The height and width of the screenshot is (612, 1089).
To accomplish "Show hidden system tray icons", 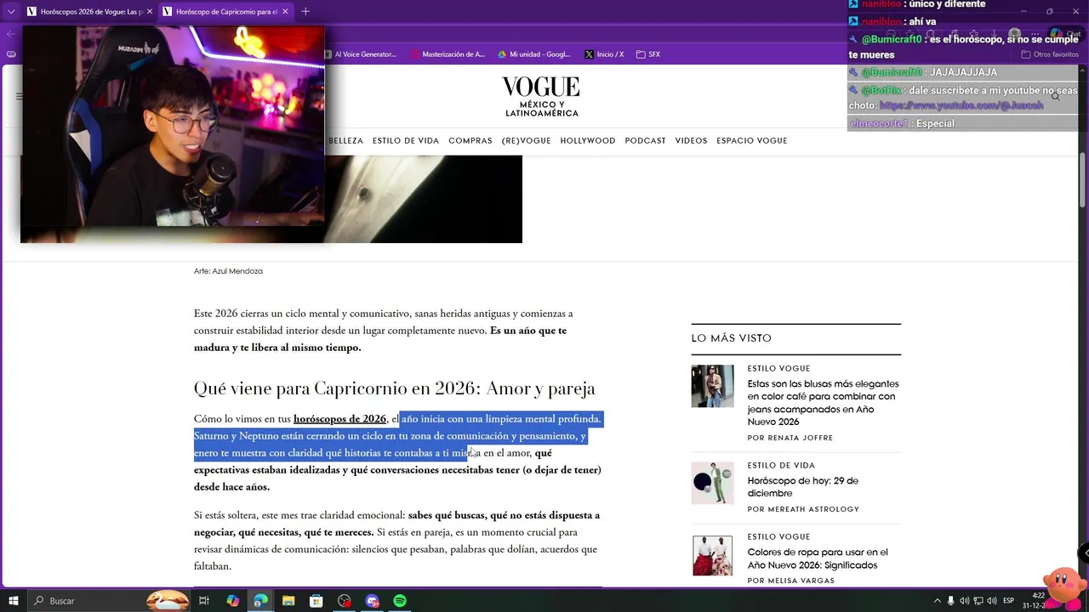I will click(x=938, y=601).
